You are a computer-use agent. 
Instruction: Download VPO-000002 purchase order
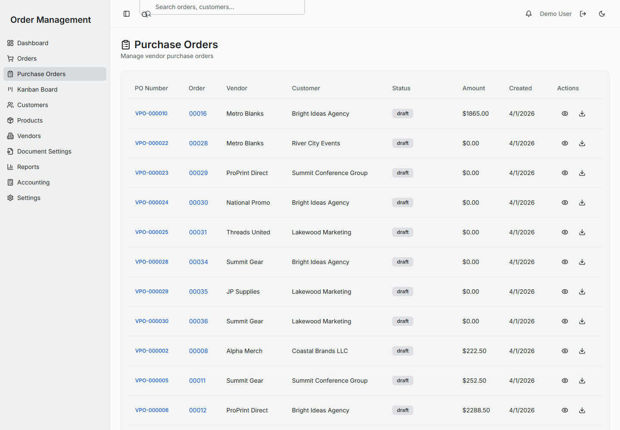click(x=582, y=351)
